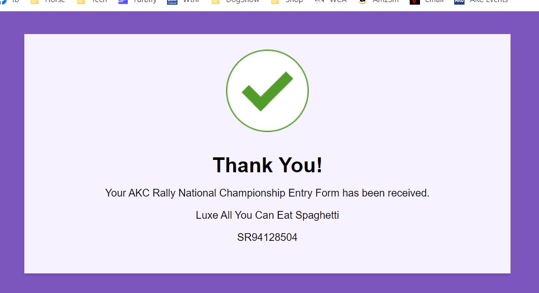This screenshot has width=539, height=293.
Task: Click the bookmark left of the Wthr bookmark
Action: tap(138, 2)
